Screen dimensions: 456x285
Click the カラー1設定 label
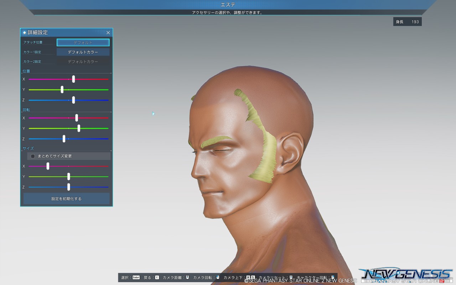tap(32, 52)
